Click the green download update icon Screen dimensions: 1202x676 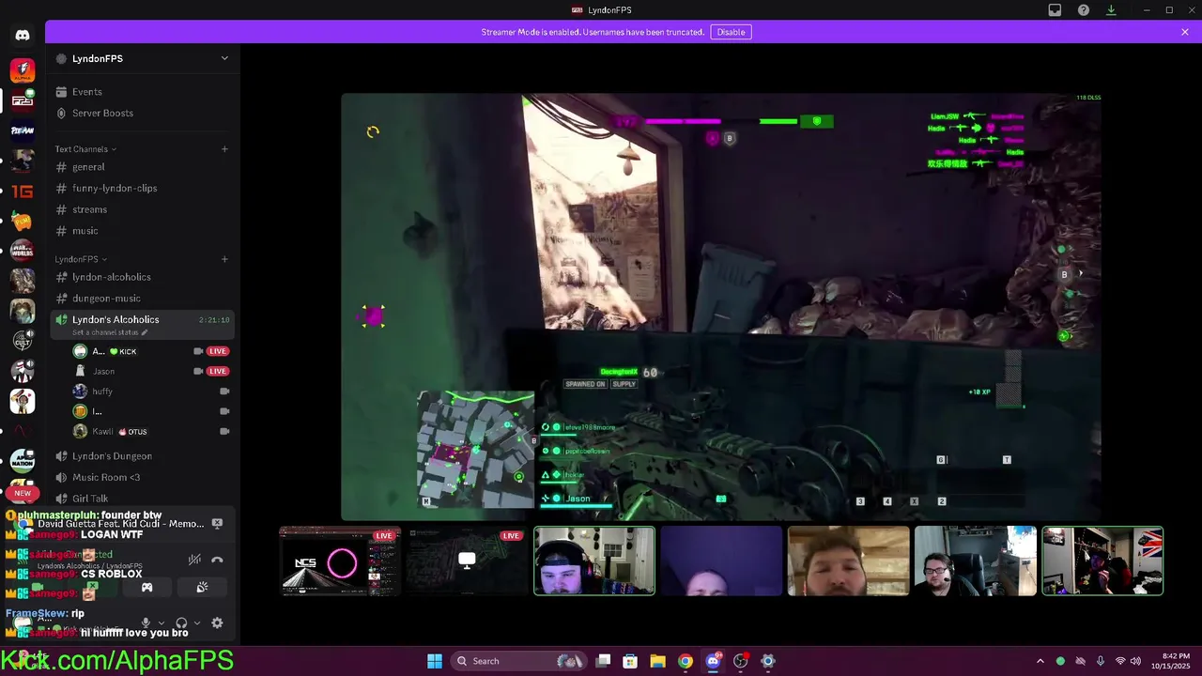coord(1111,10)
